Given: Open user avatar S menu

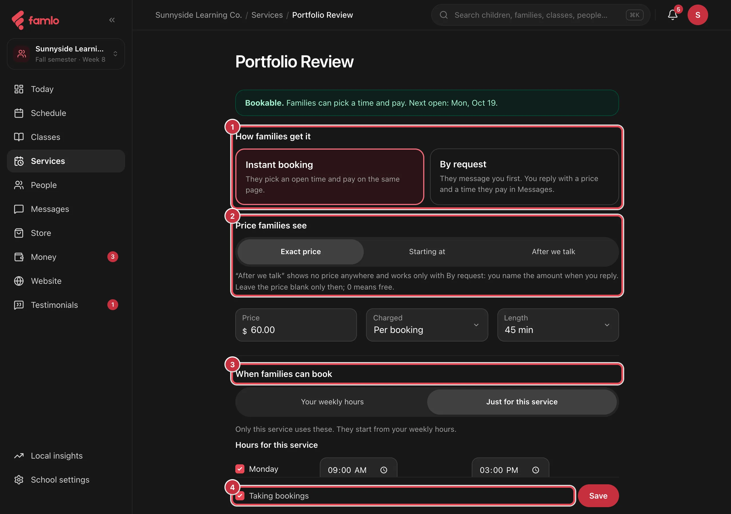Looking at the screenshot, I should click(698, 15).
